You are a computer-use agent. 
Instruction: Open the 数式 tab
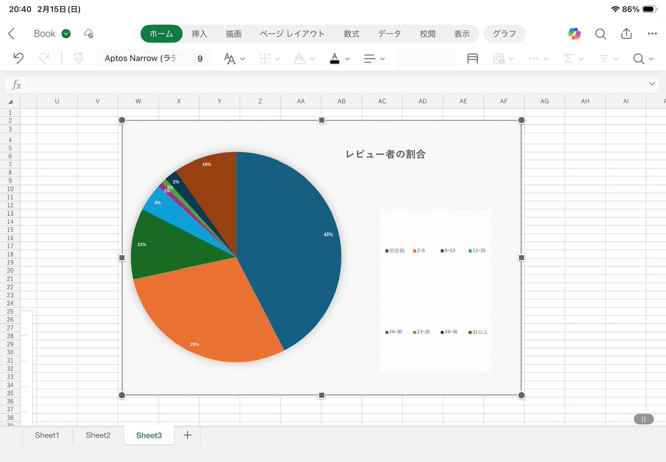pos(351,34)
